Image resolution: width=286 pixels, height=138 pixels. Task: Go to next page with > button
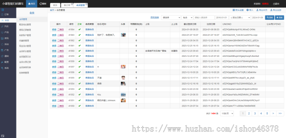coord(273,114)
